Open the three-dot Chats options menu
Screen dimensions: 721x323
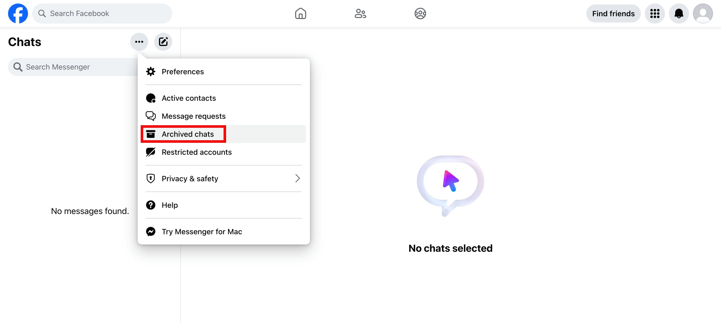[x=139, y=41]
